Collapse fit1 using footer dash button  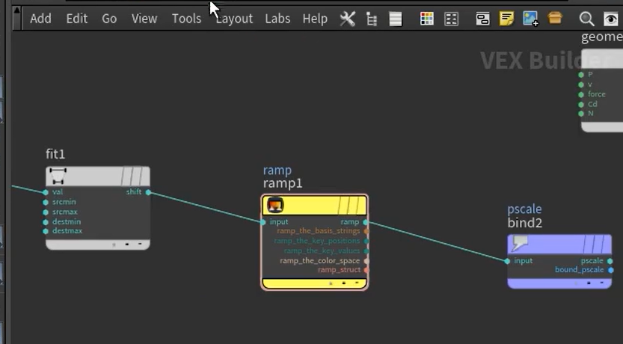[x=140, y=245]
